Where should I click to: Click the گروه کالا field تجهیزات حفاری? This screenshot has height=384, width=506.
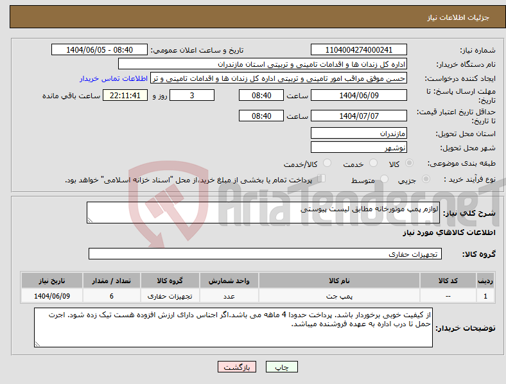click(265, 254)
